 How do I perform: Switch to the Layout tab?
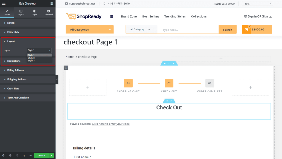21,12
